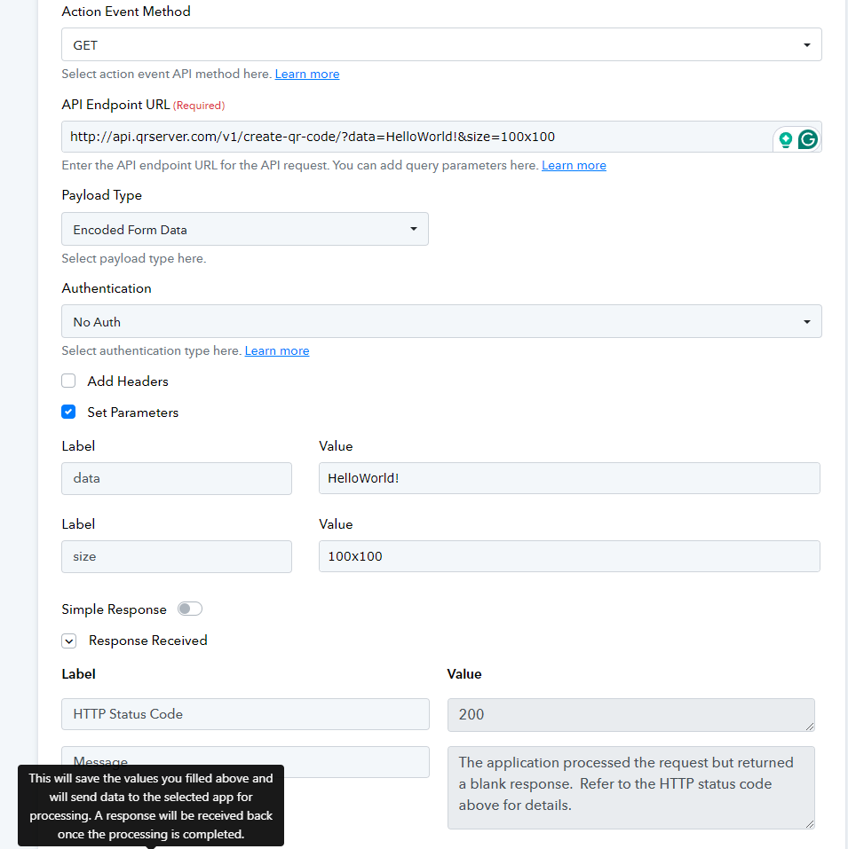The height and width of the screenshot is (849, 848).
Task: Open the Authentication No Auth dropdown
Action: [x=441, y=321]
